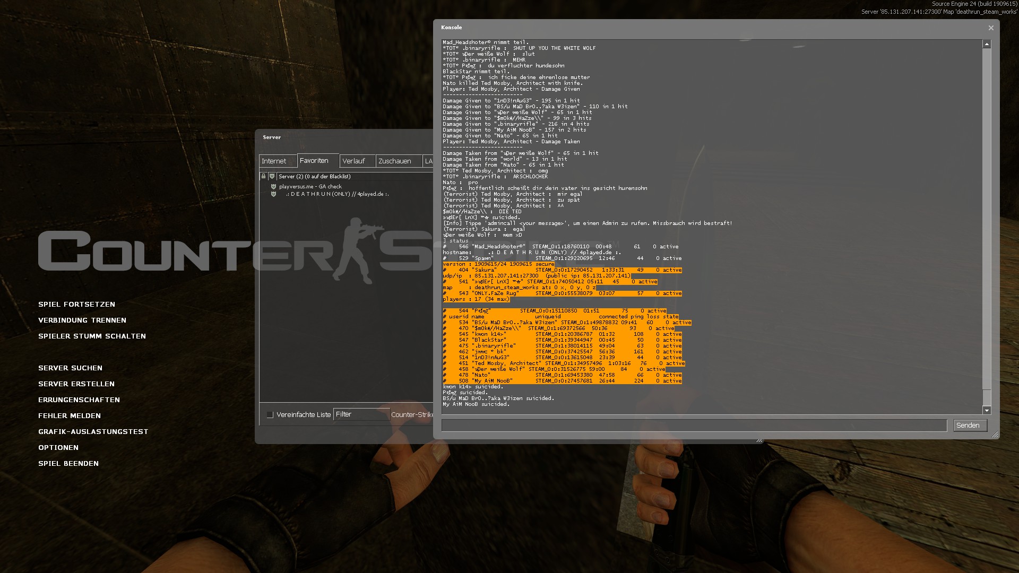Click Verbindung trennen in the main menu

[82, 320]
